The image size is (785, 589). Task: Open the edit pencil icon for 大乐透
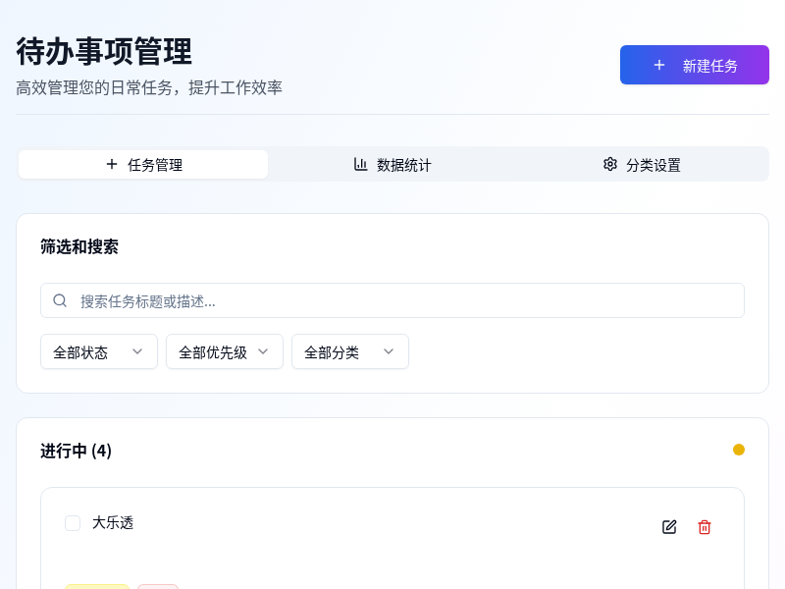pyautogui.click(x=668, y=527)
